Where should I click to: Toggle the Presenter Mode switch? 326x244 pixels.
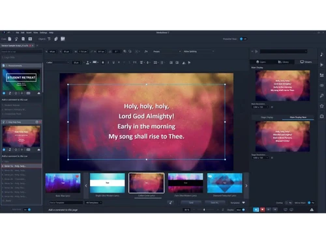[x=243, y=39]
